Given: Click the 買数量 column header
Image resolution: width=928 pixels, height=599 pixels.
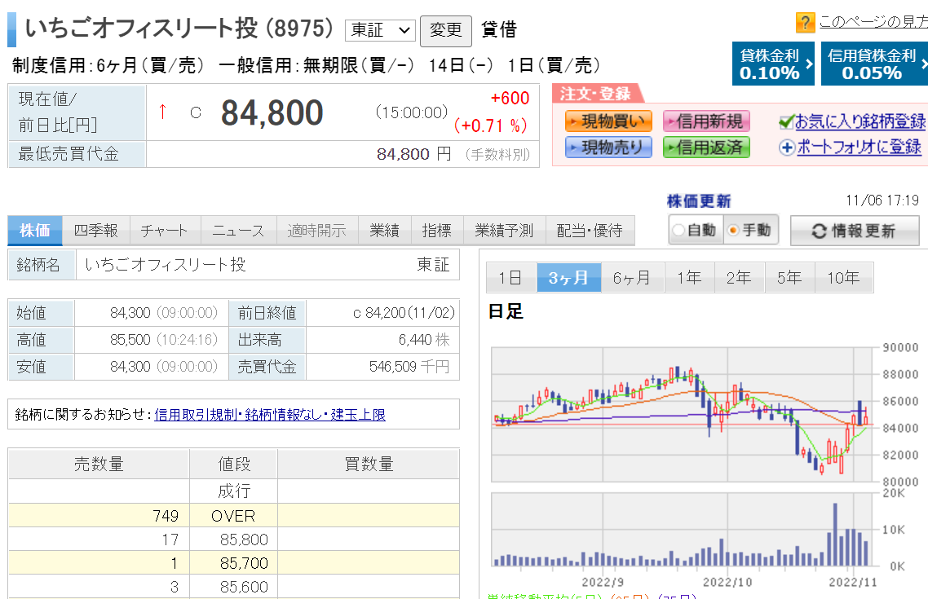Looking at the screenshot, I should pyautogui.click(x=369, y=465).
